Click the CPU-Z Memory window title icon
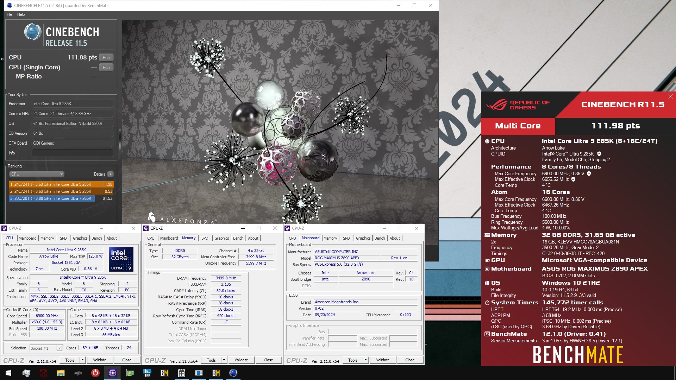 (146, 228)
